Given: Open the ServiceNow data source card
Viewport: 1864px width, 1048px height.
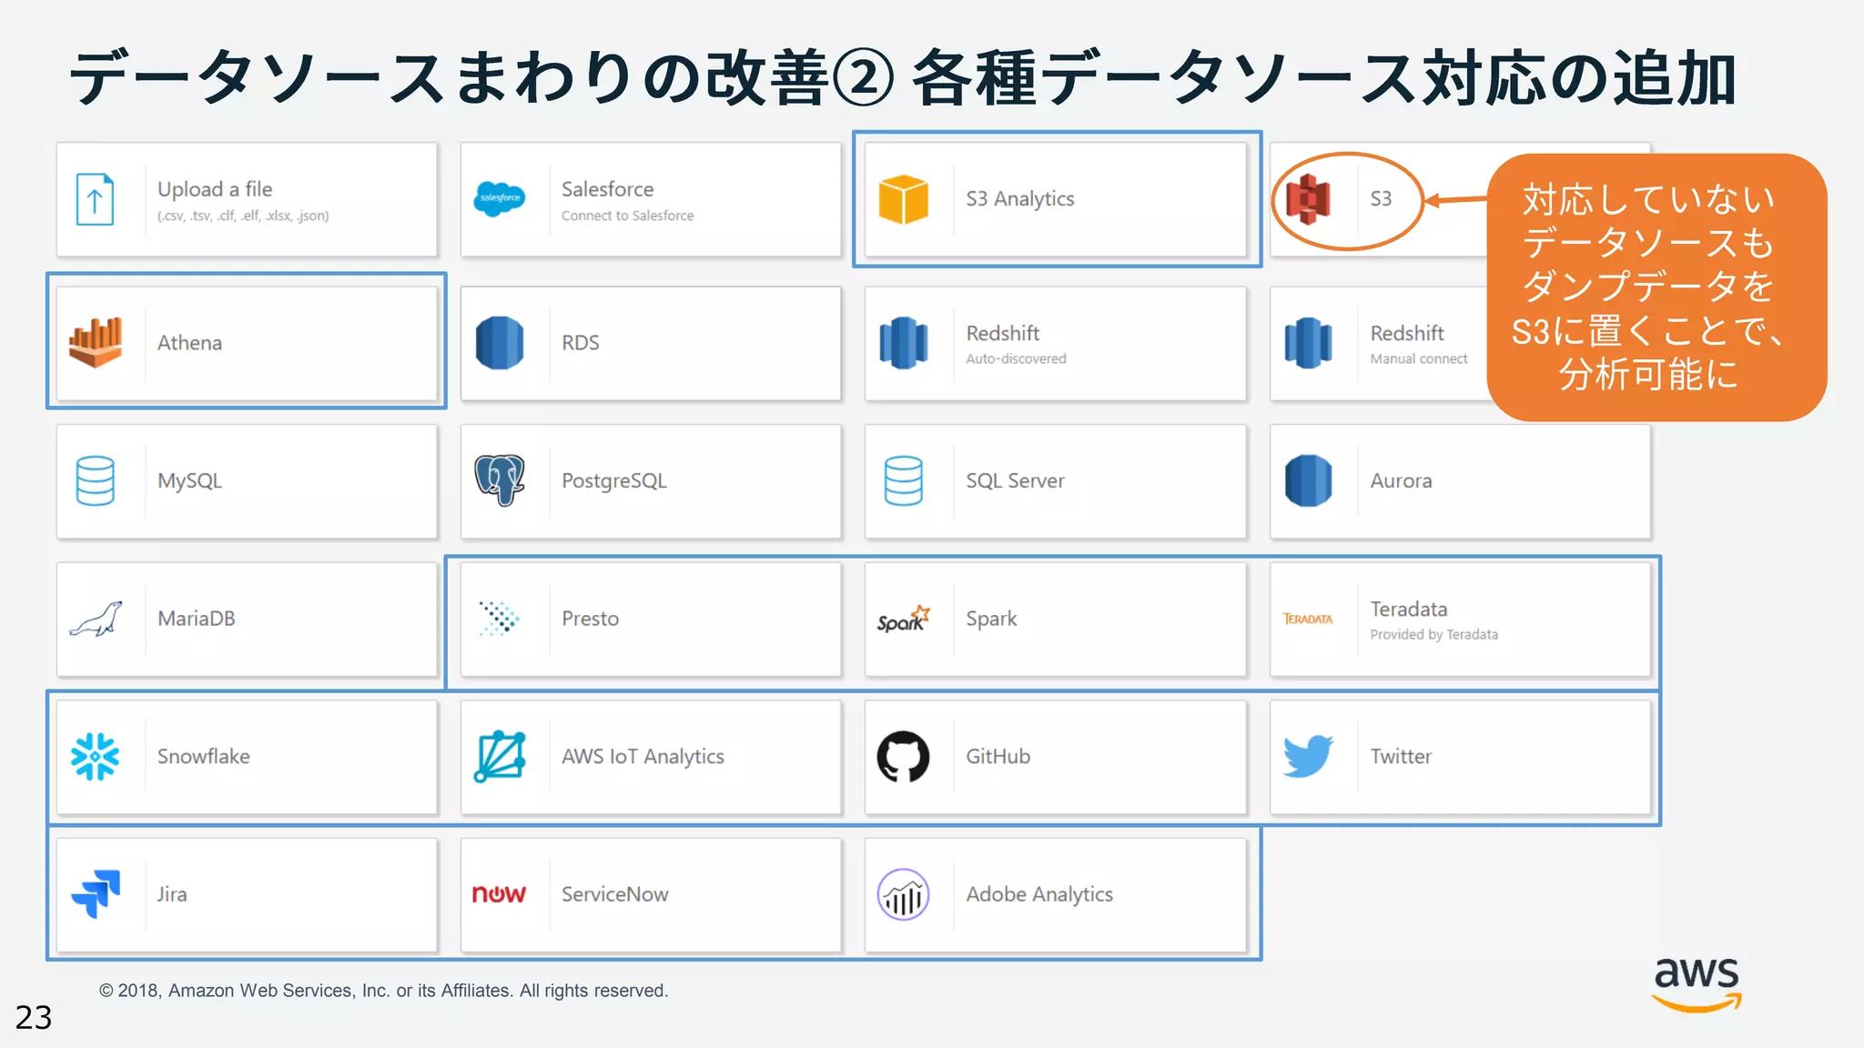Looking at the screenshot, I should (650, 894).
